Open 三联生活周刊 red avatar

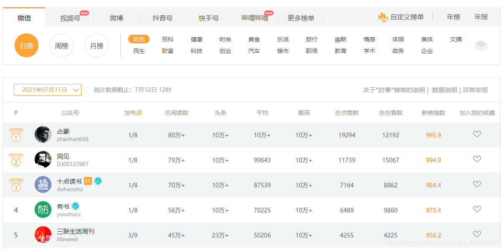pos(43,235)
